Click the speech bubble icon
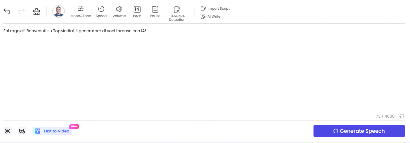Image resolution: width=410 pixels, height=143 pixels. tap(22, 131)
